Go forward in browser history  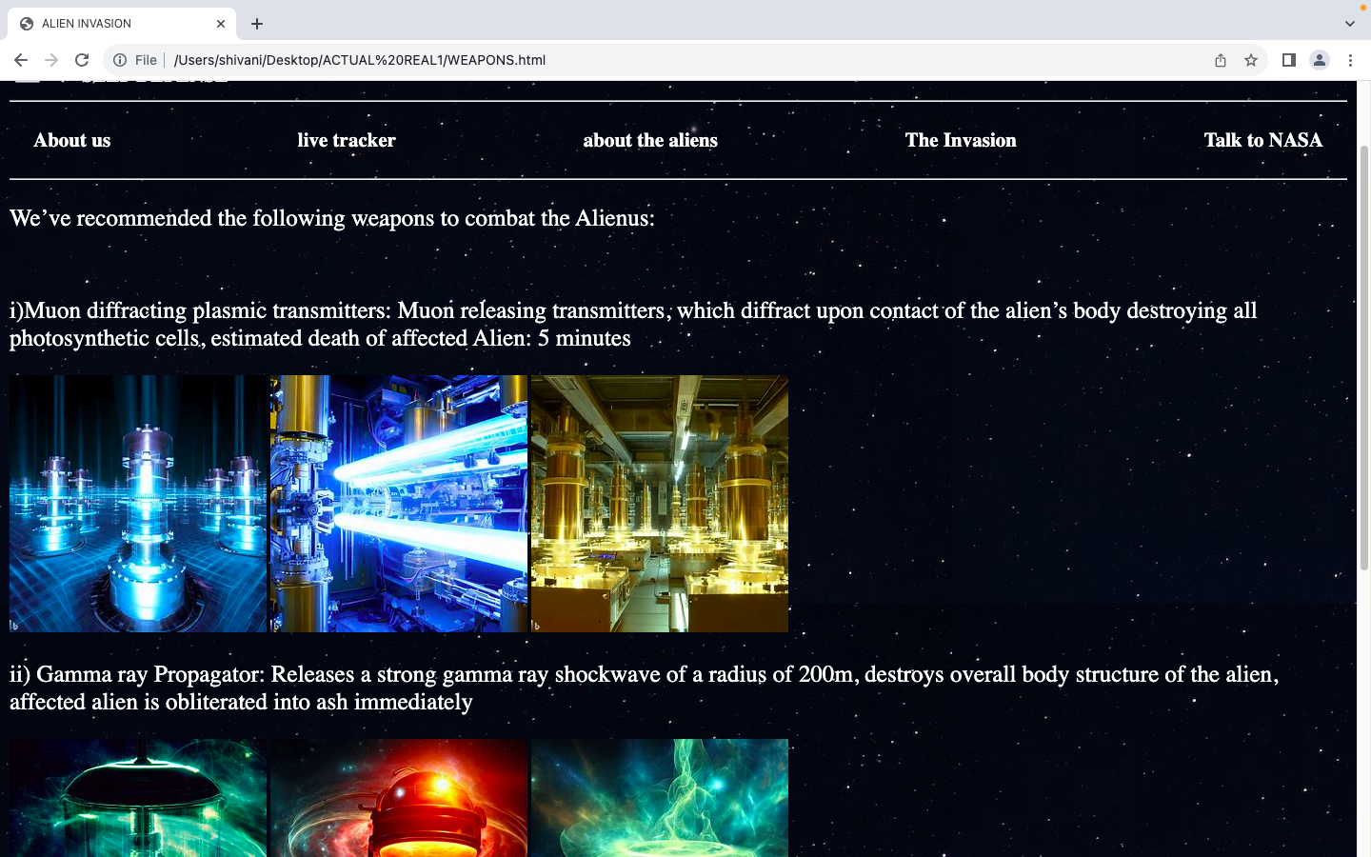tap(51, 60)
